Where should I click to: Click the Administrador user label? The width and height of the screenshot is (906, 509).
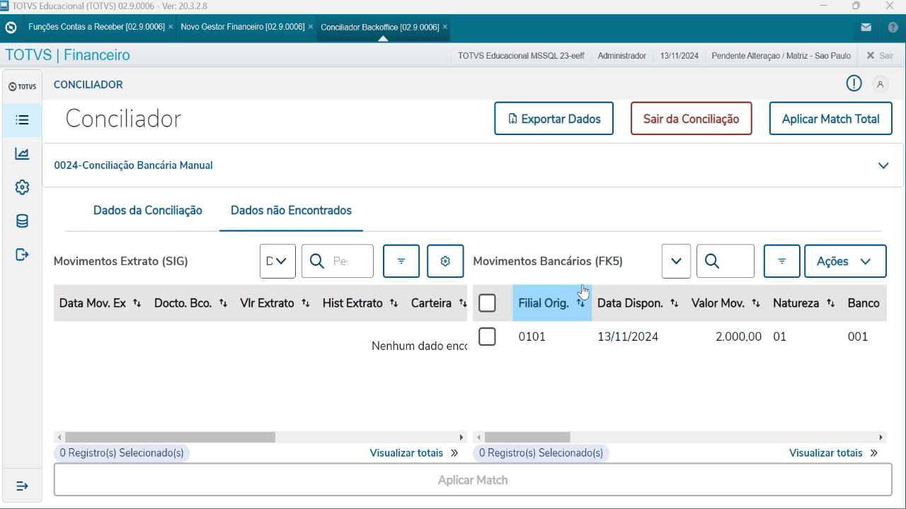click(622, 55)
